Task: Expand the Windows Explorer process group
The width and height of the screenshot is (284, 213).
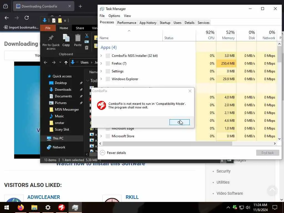Action: point(101,79)
